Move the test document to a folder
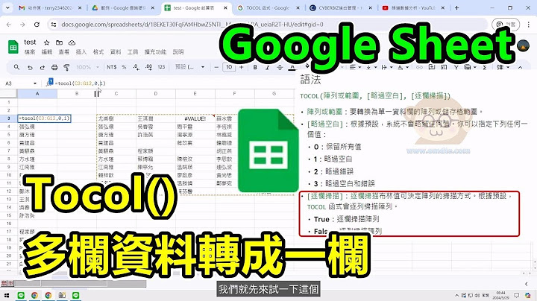 [59, 42]
